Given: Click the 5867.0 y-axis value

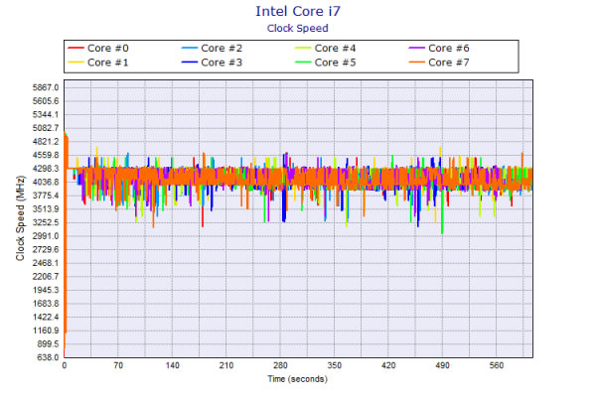Looking at the screenshot, I should pyautogui.click(x=46, y=87).
